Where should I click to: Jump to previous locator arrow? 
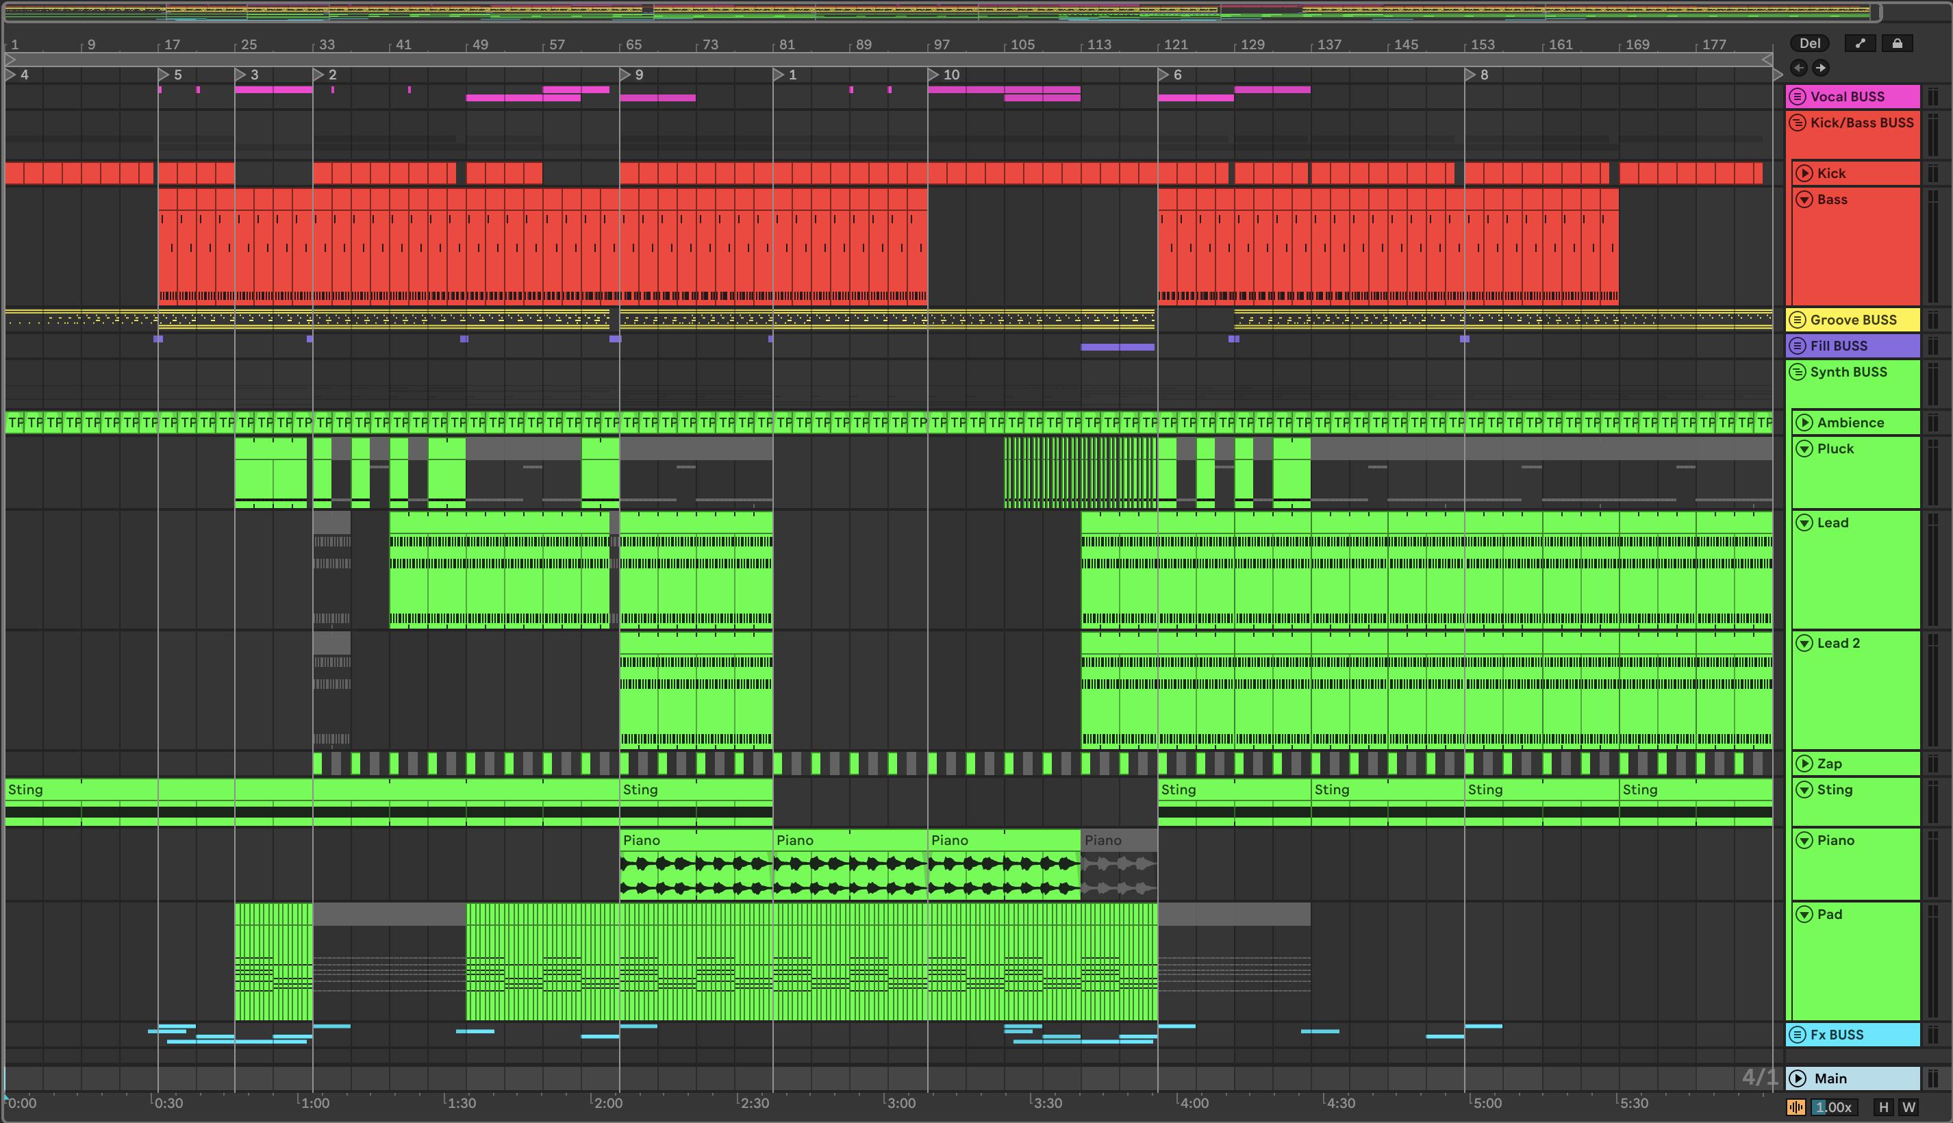(x=1798, y=68)
